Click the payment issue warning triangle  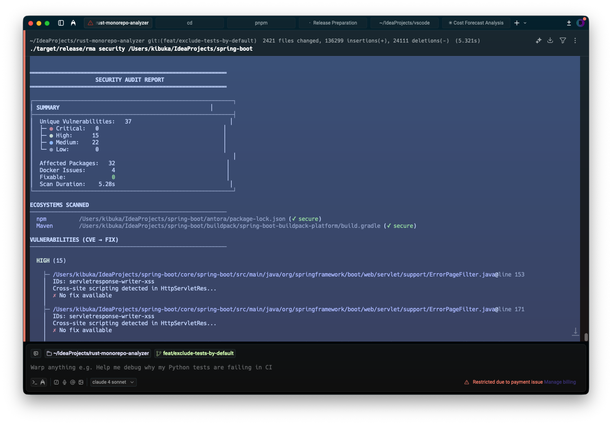click(467, 382)
